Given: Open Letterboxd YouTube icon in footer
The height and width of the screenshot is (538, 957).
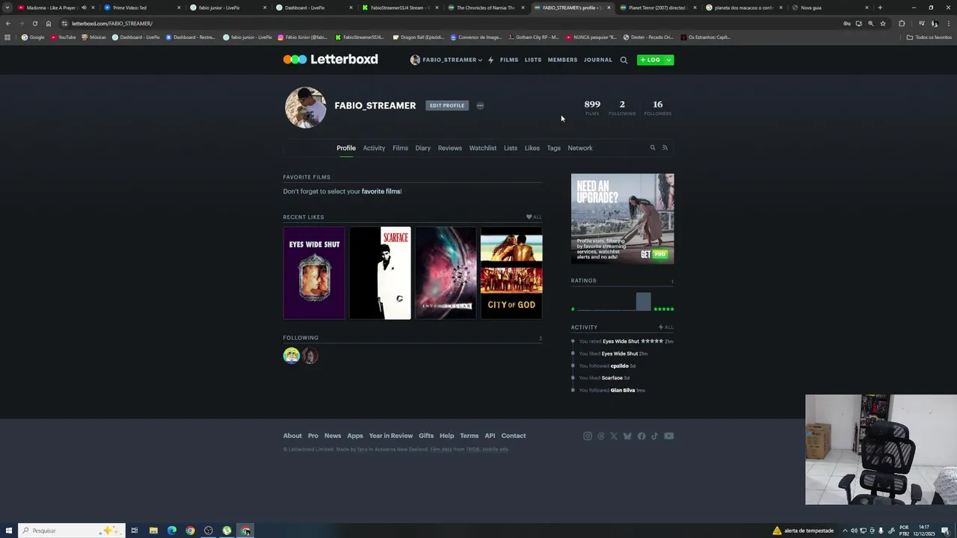Looking at the screenshot, I should (x=669, y=436).
